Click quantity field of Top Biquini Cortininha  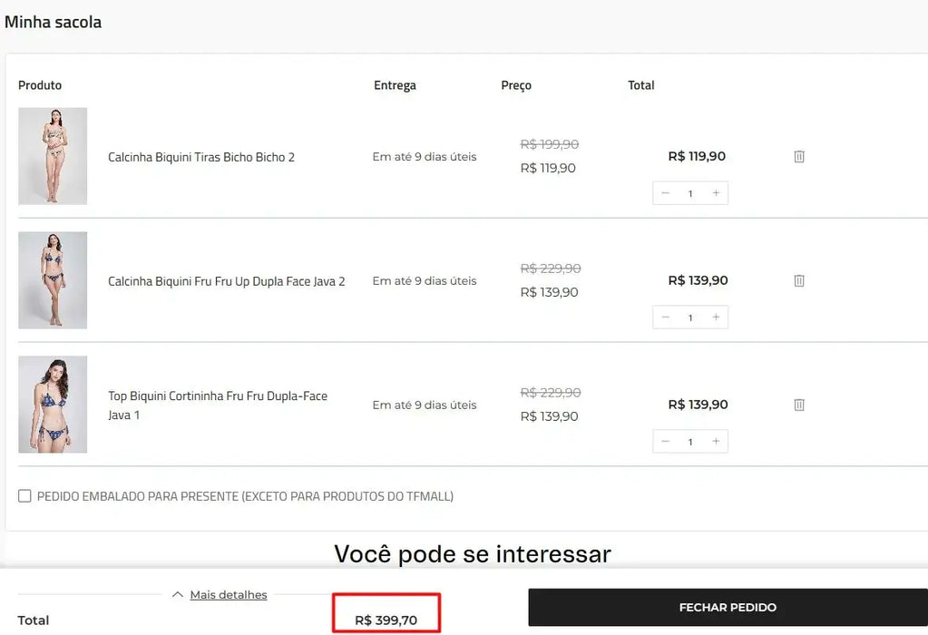click(690, 442)
